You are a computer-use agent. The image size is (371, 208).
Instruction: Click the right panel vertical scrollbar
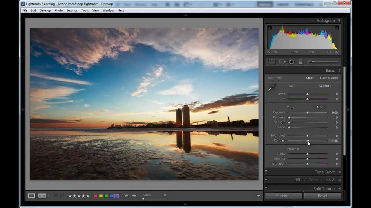[344, 111]
